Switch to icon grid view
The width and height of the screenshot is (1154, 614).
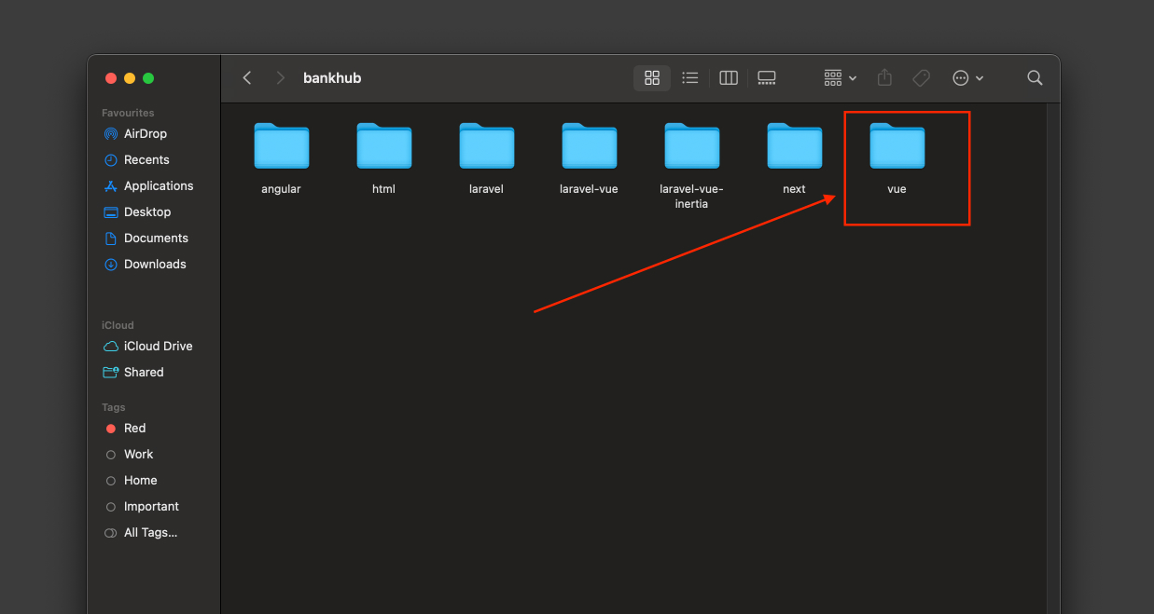(652, 78)
